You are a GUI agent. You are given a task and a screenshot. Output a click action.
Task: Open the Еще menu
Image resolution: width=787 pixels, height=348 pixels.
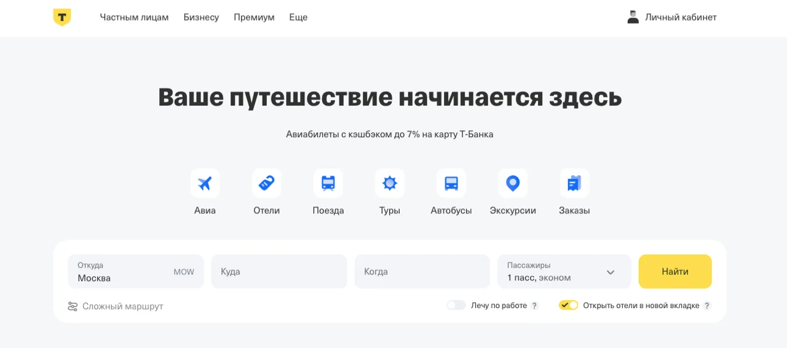click(298, 17)
